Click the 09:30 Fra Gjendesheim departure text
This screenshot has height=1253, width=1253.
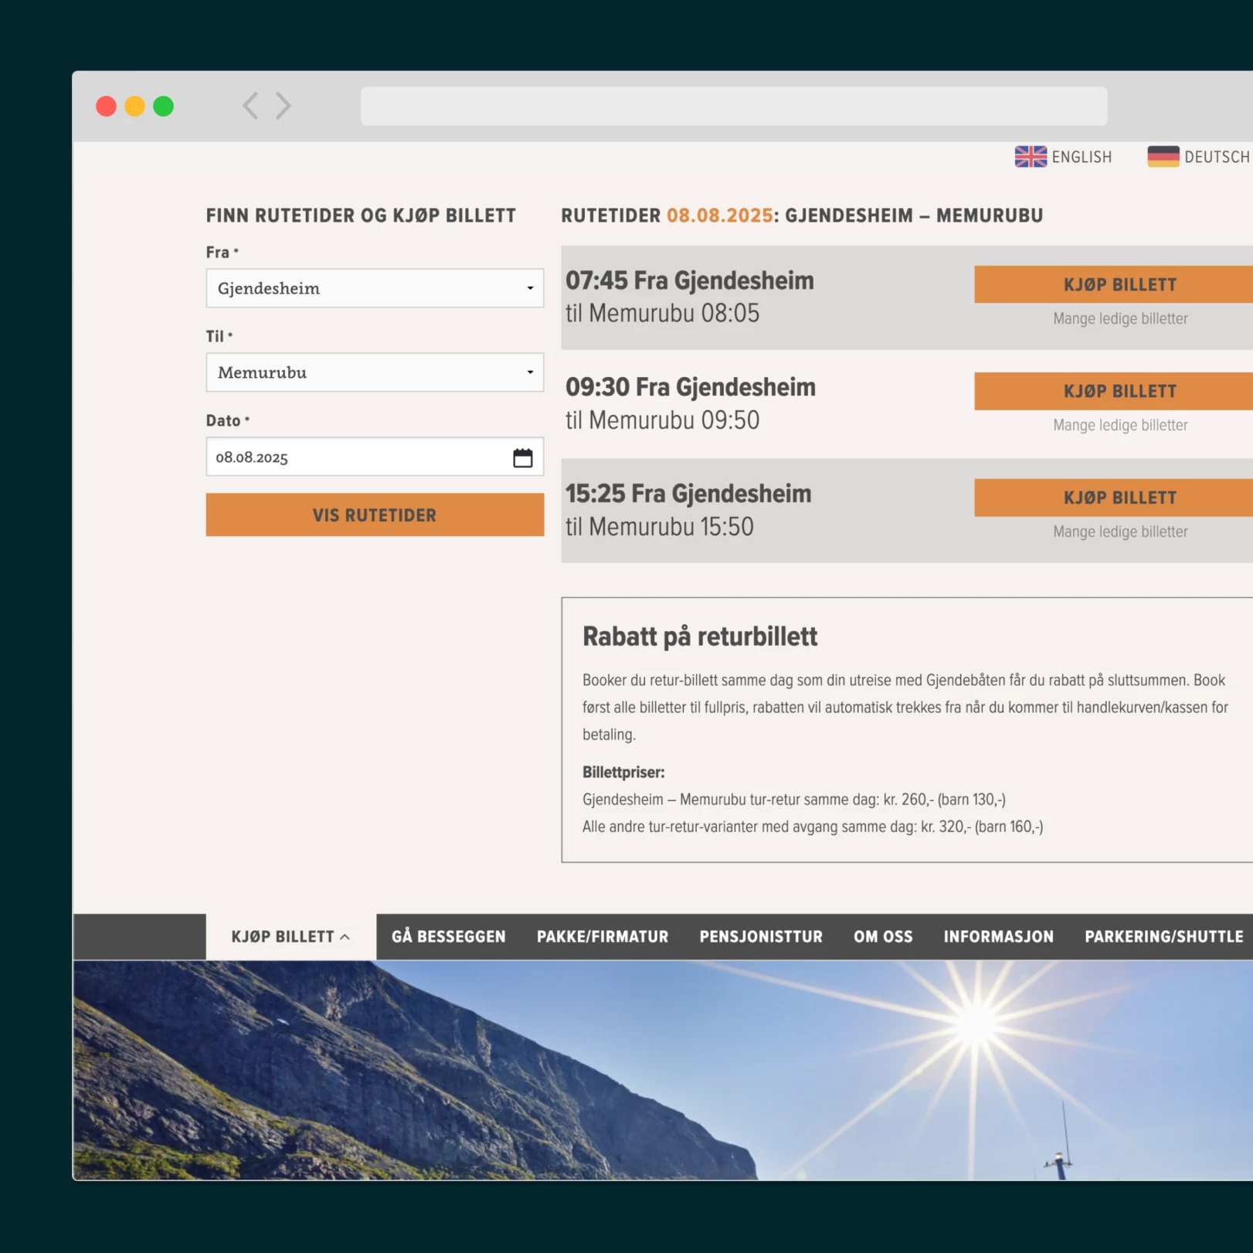tap(690, 387)
